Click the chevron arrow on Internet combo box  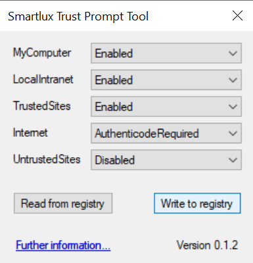click(233, 133)
